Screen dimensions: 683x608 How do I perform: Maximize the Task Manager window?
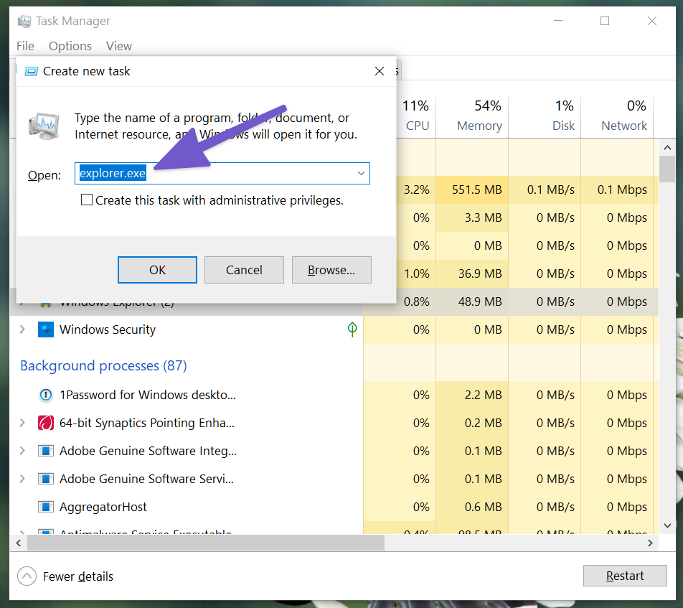tap(605, 21)
